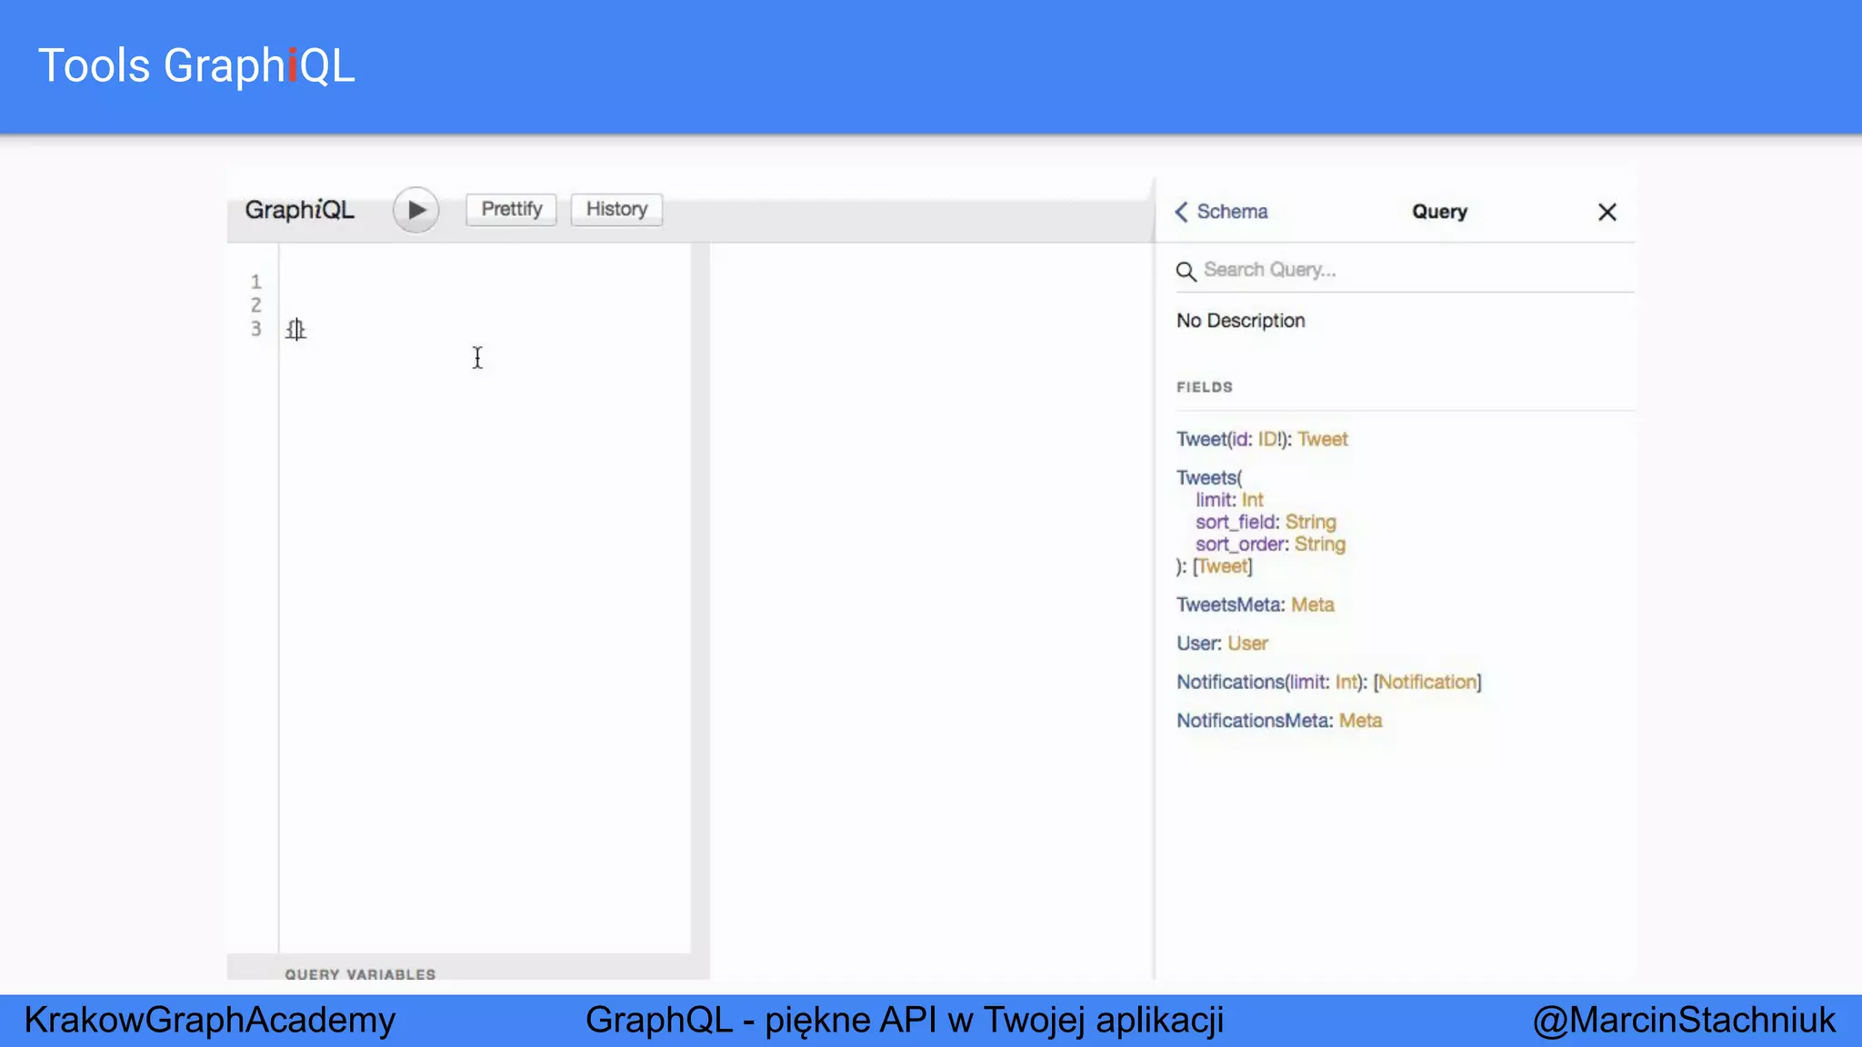Close the documentation explorer panel
The image size is (1862, 1047).
(1607, 213)
